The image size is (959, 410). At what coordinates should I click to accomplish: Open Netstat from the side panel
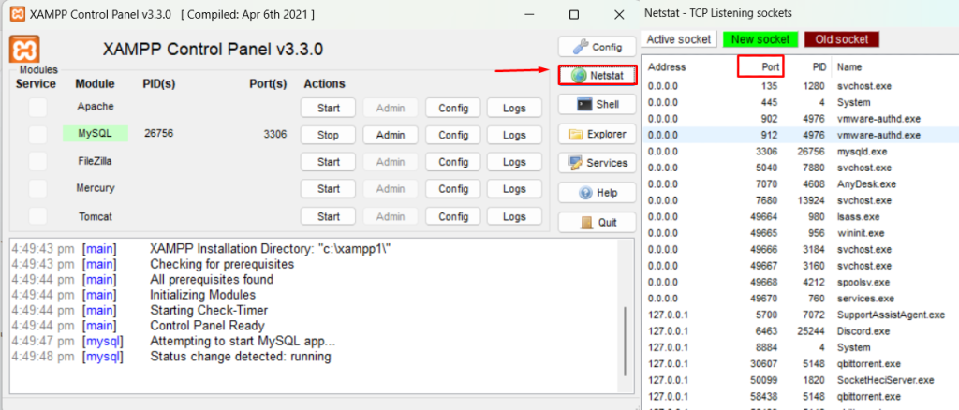click(597, 75)
